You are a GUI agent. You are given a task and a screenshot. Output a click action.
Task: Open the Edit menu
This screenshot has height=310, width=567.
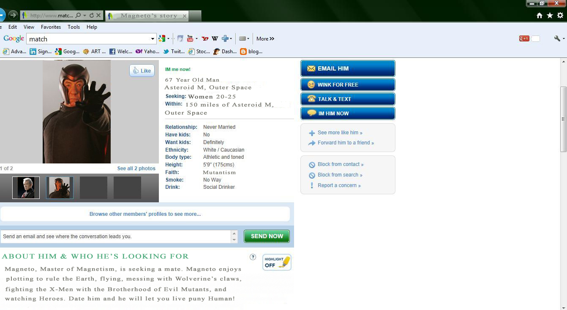coord(13,27)
